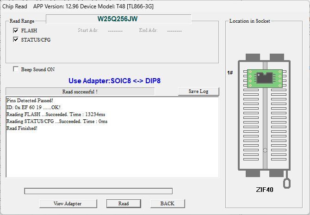Select the 'Reading STATUS/CFG ...Succeeded' log line

pyautogui.click(x=57, y=121)
